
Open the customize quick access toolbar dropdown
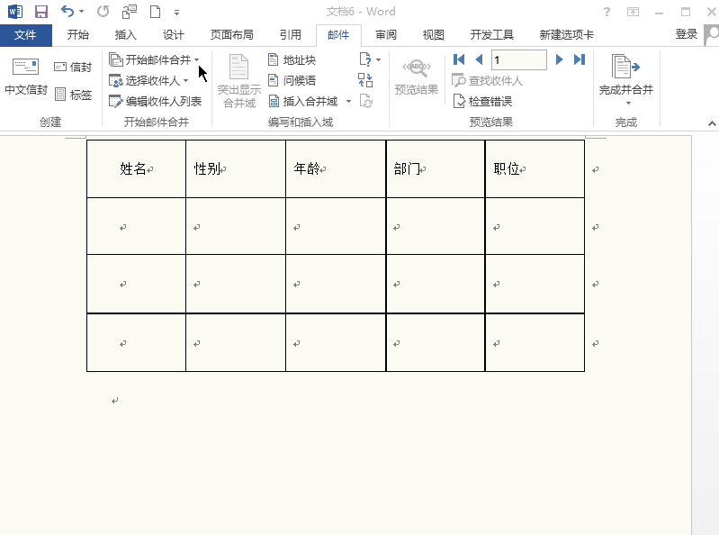point(176,13)
